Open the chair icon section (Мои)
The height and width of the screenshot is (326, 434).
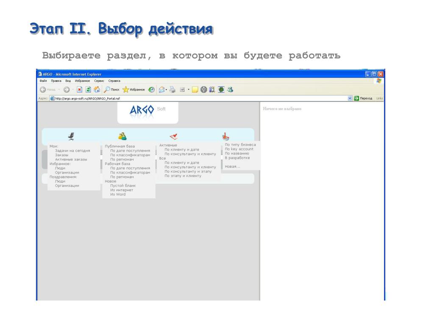click(71, 136)
